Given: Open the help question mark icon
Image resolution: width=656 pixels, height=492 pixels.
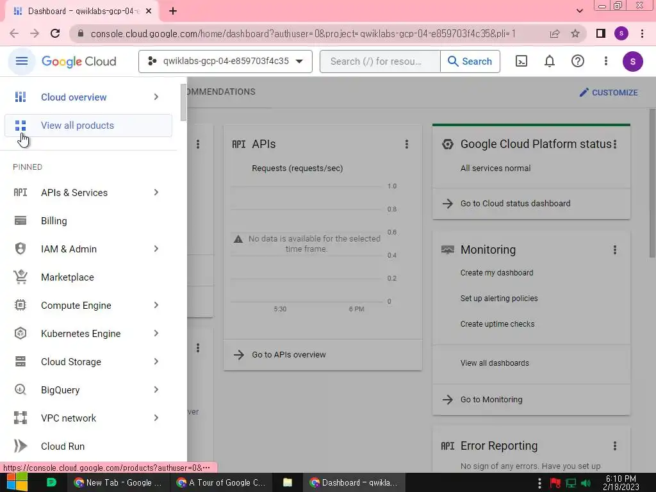Looking at the screenshot, I should click(577, 61).
